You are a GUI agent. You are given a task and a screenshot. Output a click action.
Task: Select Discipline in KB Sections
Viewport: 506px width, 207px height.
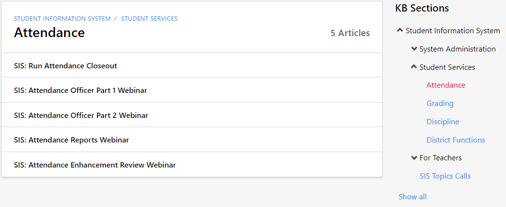[443, 122]
